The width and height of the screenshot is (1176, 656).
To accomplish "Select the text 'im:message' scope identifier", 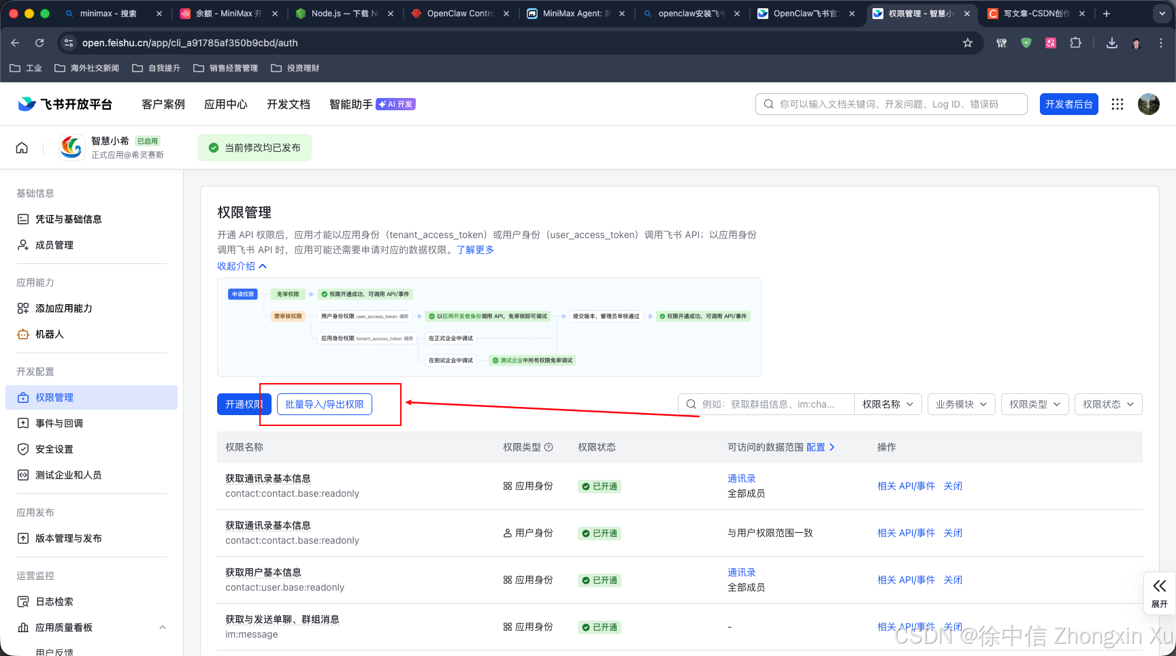I will 252,634.
